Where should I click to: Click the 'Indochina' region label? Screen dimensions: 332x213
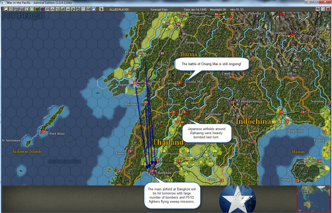tap(253, 121)
